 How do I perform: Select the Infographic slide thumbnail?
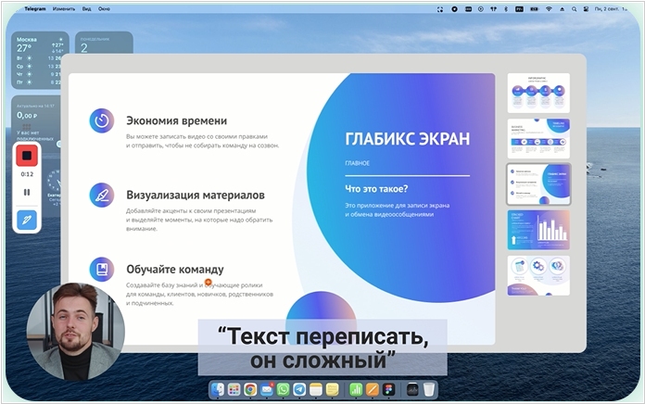point(538,93)
